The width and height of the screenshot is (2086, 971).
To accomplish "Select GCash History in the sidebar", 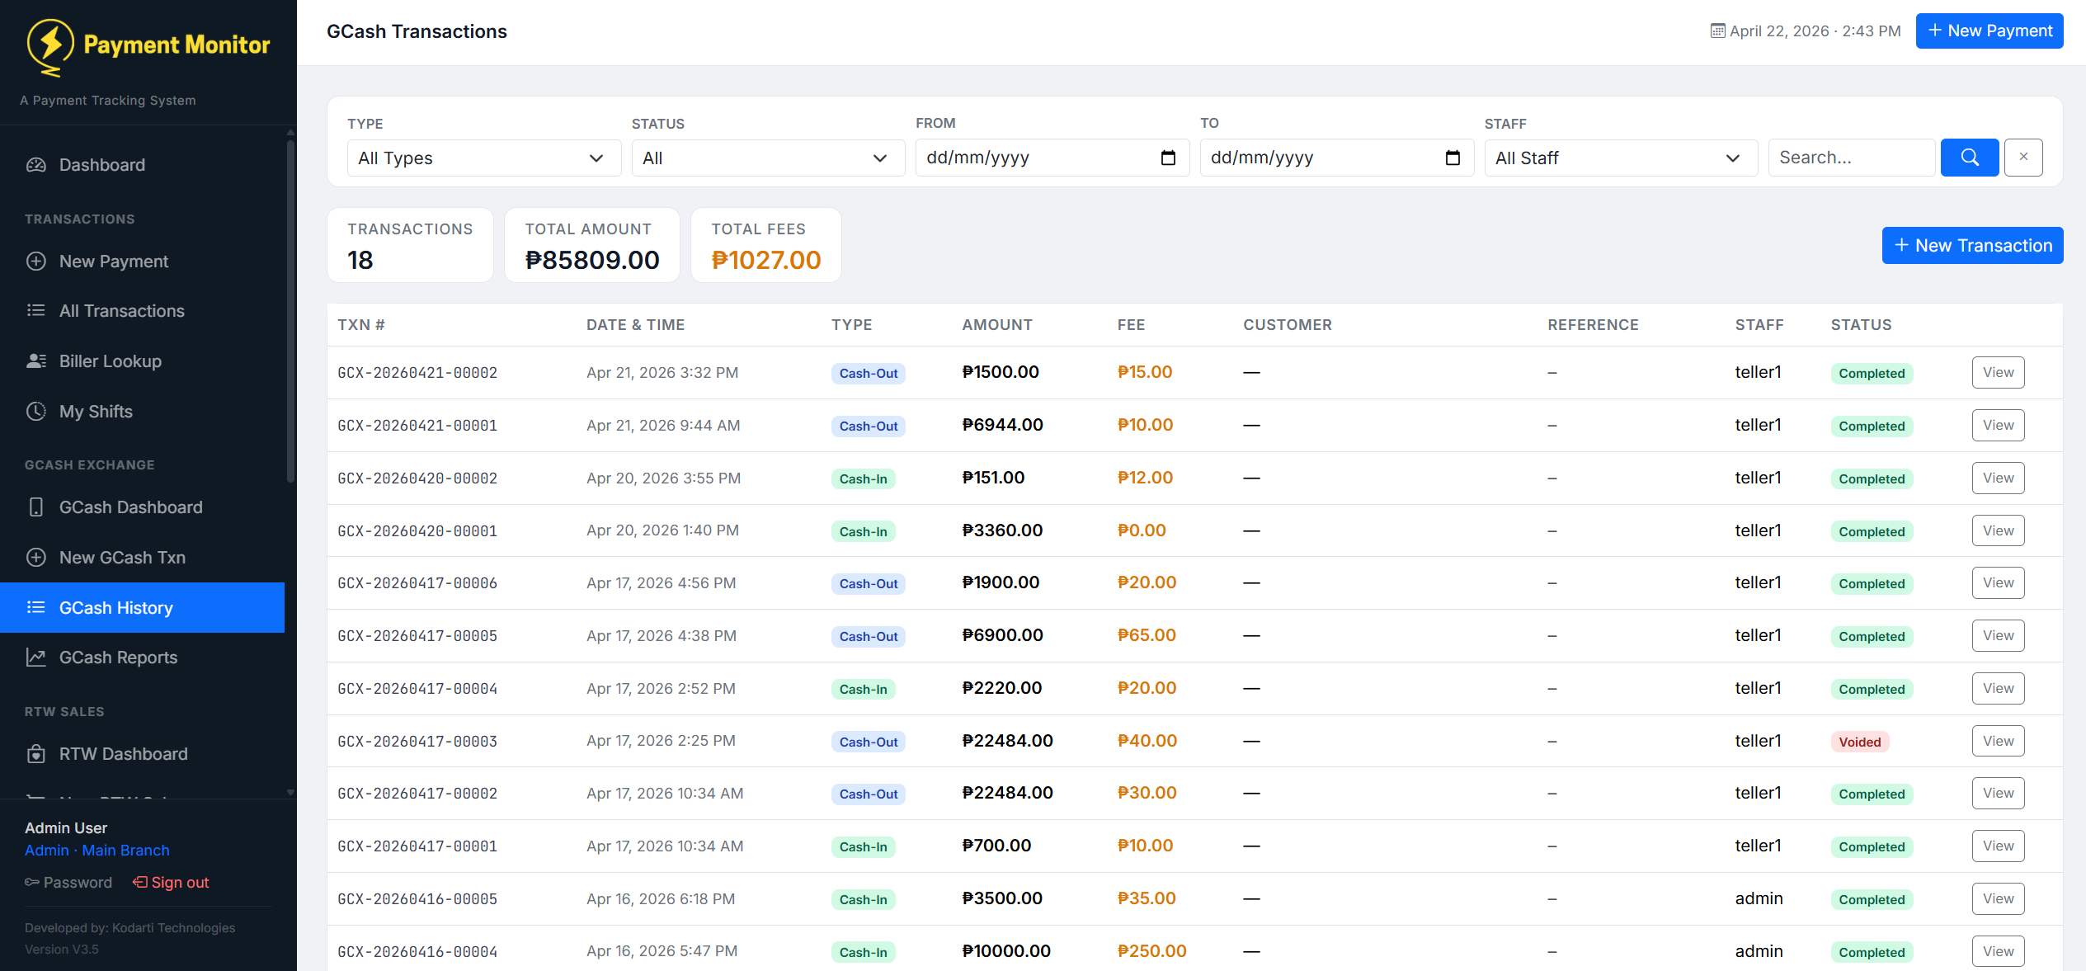I will pos(115,607).
